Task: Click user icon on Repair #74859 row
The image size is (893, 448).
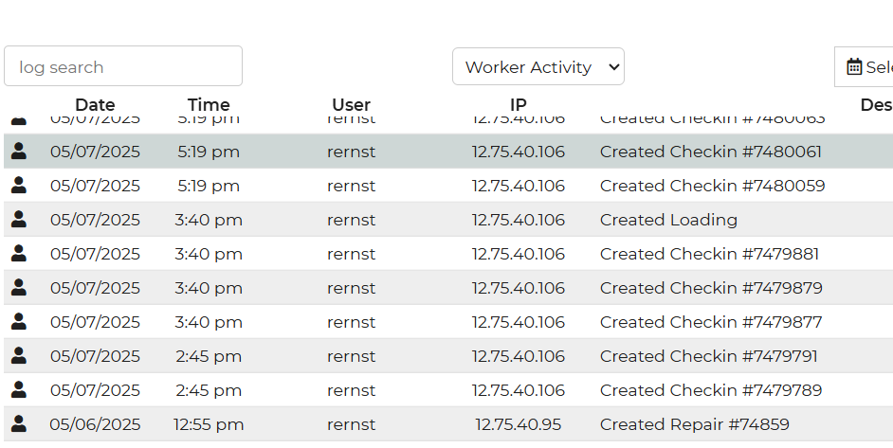Action: tap(18, 423)
